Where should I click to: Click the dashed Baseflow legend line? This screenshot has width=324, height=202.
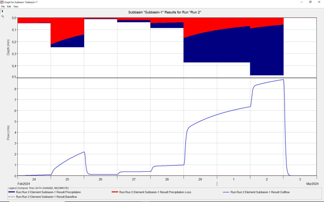pyautogui.click(x=11, y=196)
